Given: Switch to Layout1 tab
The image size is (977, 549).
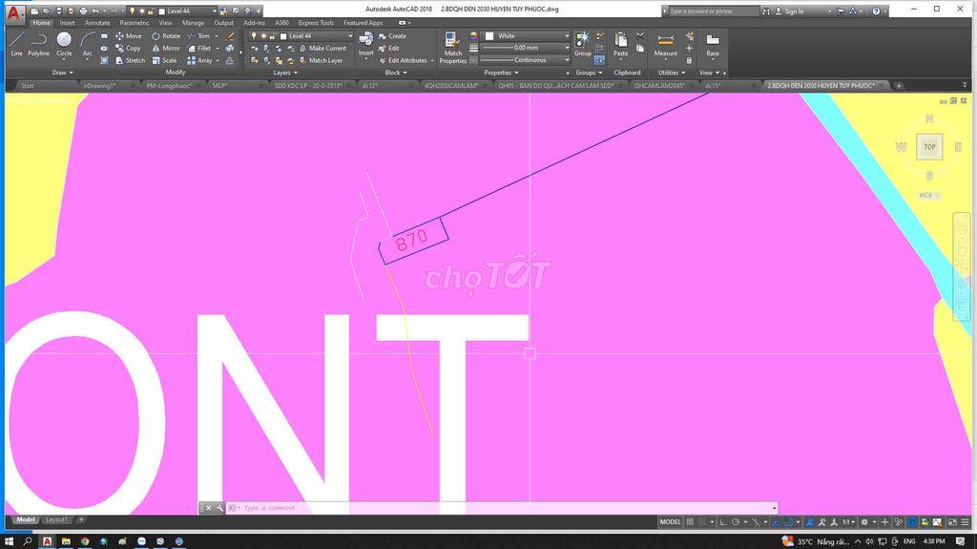Looking at the screenshot, I should coord(56,519).
